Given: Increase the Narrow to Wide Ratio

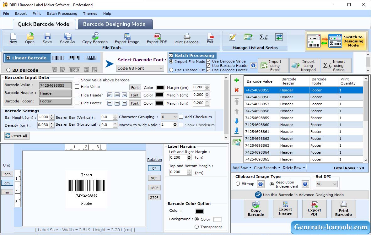Looking at the screenshot, I should 175,124.
